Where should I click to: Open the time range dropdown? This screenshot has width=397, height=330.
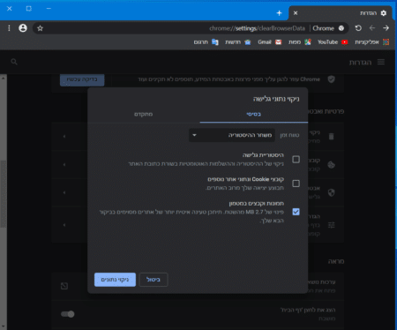tap(232, 135)
